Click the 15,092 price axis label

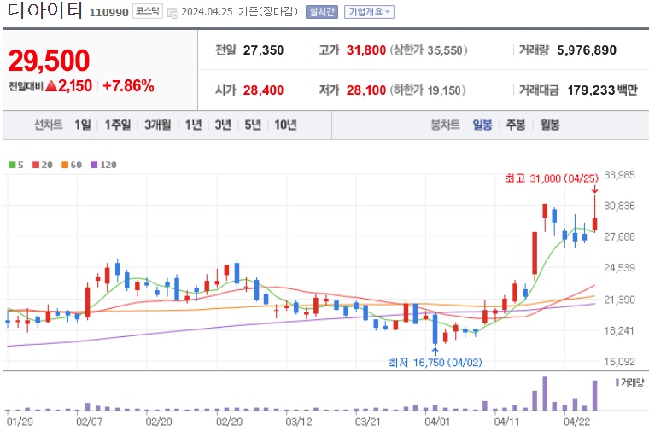tap(619, 362)
